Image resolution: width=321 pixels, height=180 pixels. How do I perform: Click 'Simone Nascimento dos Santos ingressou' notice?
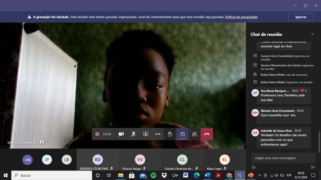(287, 67)
